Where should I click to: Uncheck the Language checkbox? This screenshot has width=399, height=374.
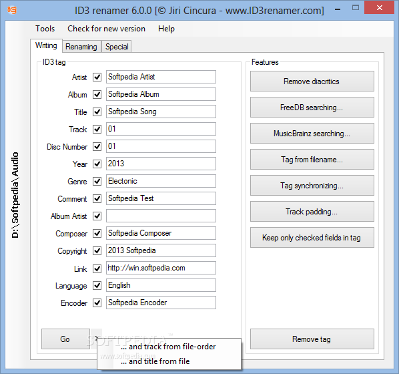point(97,285)
